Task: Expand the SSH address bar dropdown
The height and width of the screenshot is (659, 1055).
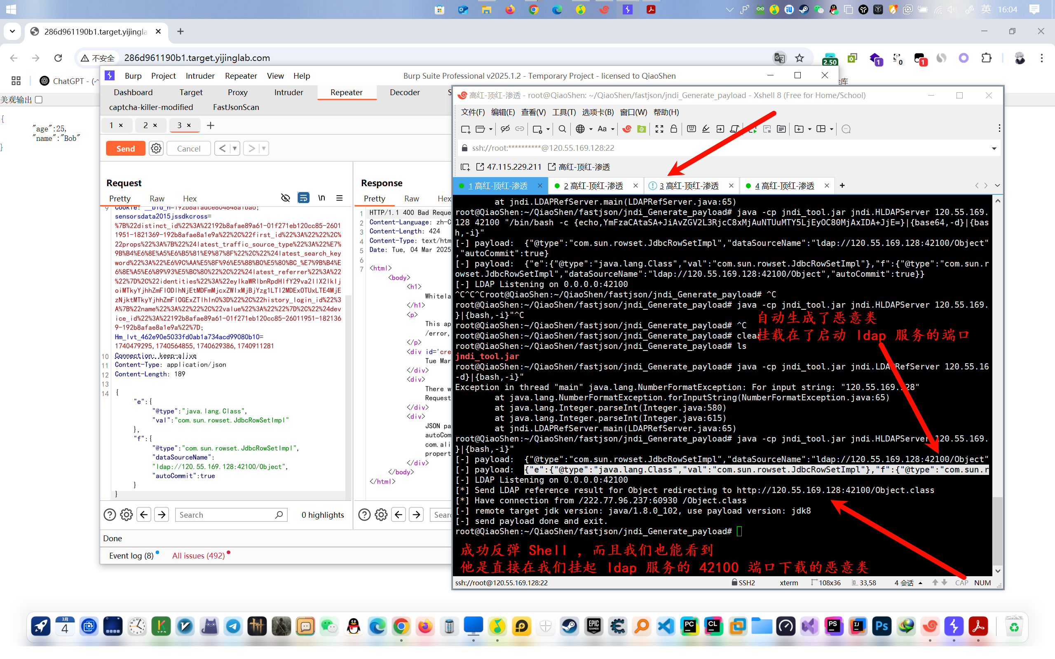Action: pyautogui.click(x=994, y=148)
